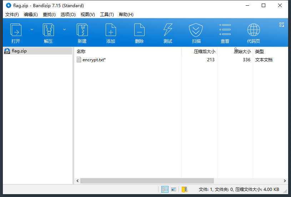
Task: Select flag.zip in the folder tree
Action: [x=38, y=51]
